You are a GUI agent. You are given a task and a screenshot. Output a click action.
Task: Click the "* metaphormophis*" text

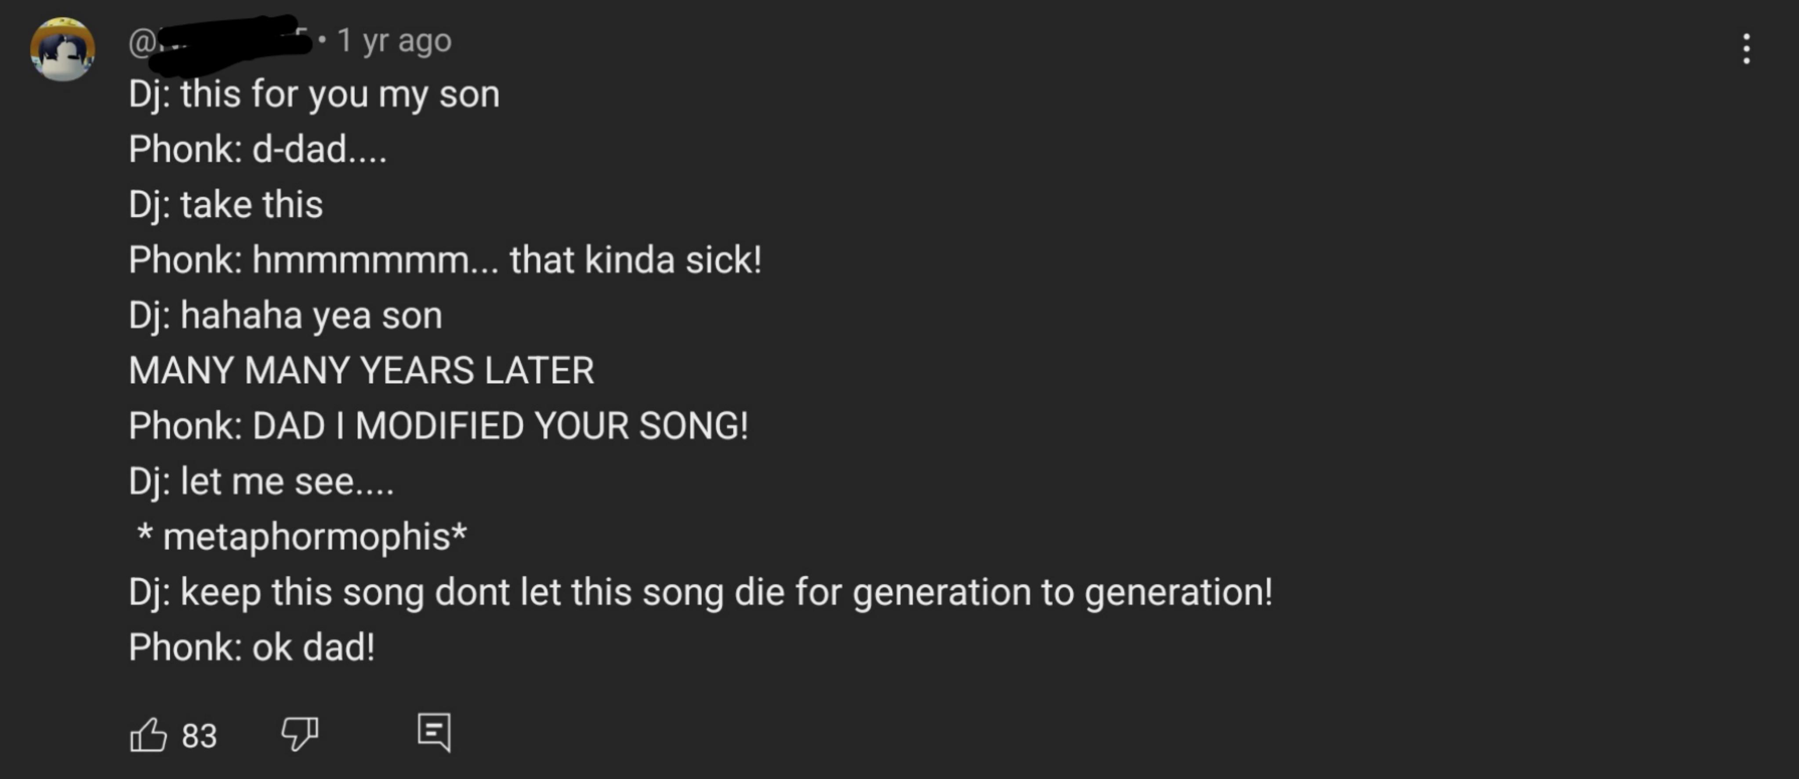click(302, 536)
